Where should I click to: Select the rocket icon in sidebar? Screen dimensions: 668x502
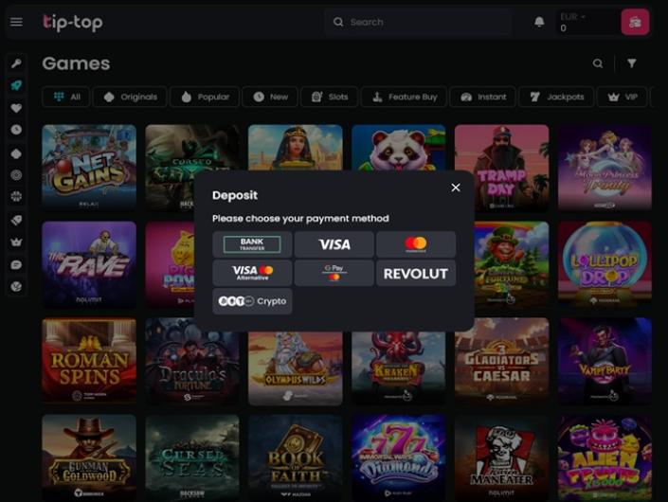tap(16, 85)
